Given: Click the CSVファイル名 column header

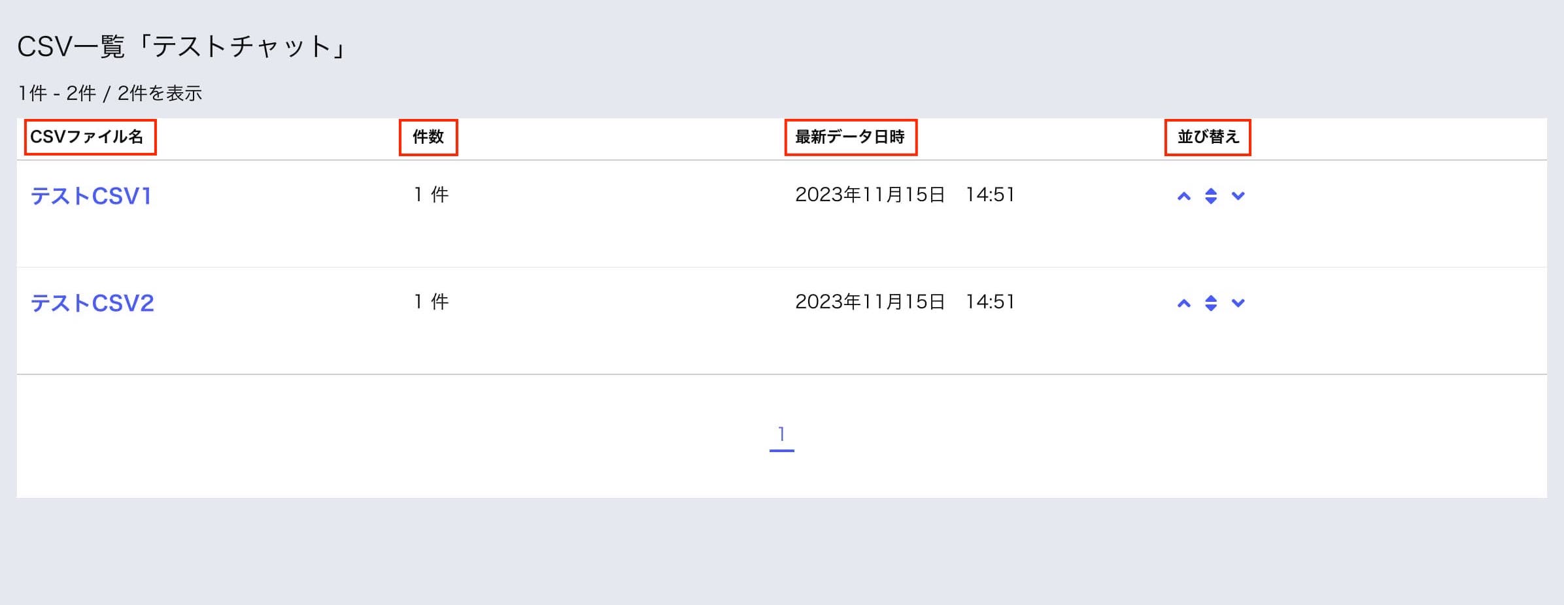Looking at the screenshot, I should click(x=90, y=137).
